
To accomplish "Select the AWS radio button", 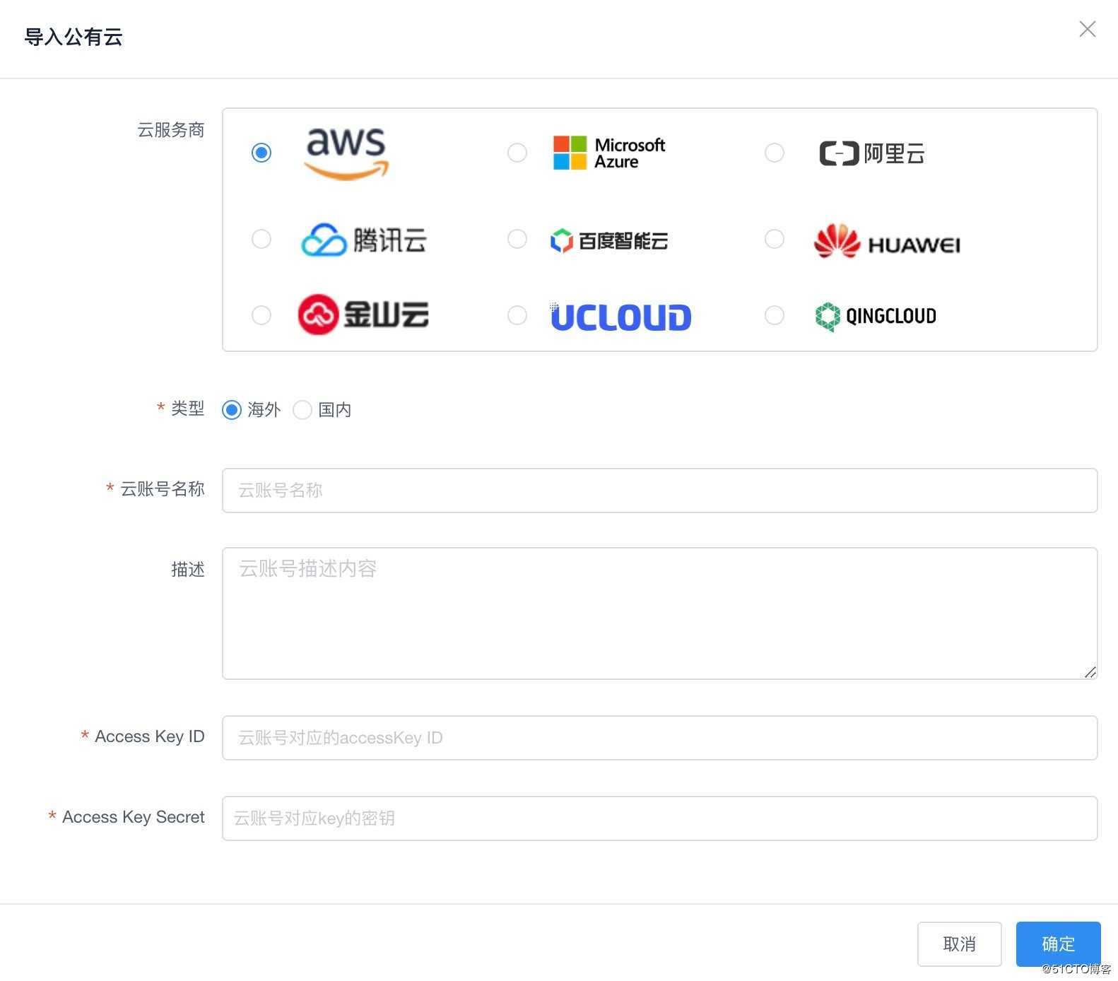I will tap(261, 153).
